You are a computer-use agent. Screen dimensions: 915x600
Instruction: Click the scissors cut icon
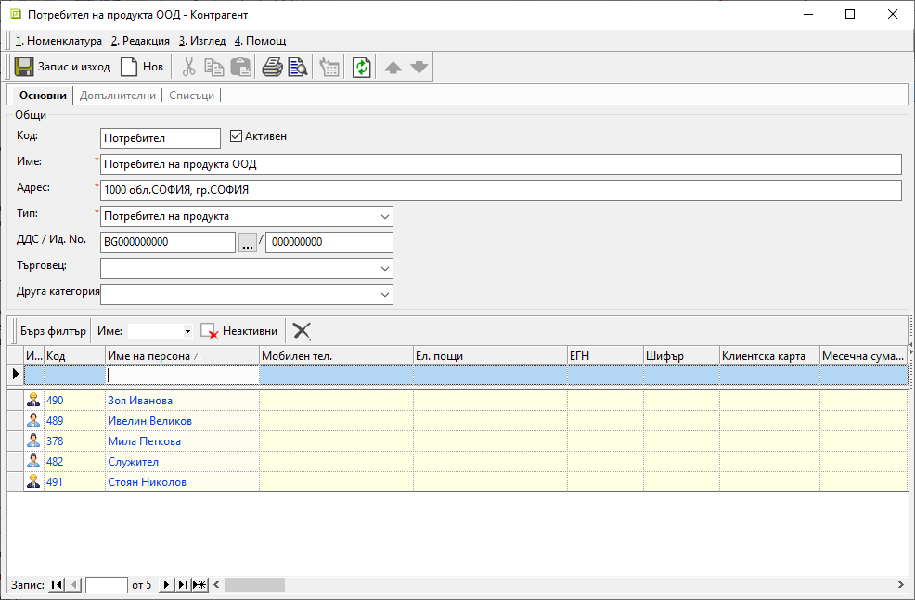188,67
